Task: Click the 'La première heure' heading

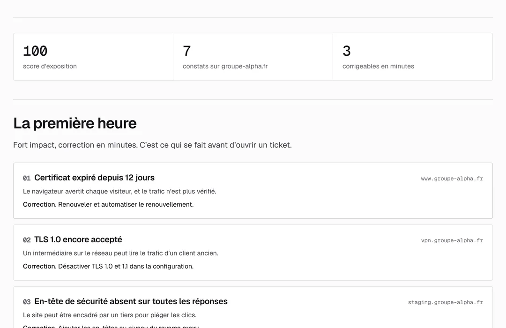Action: pyautogui.click(x=75, y=123)
